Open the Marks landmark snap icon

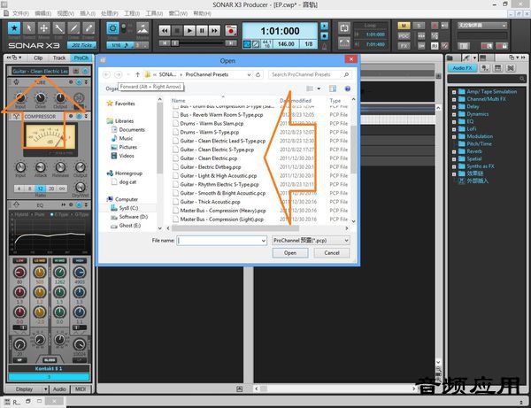142,28
